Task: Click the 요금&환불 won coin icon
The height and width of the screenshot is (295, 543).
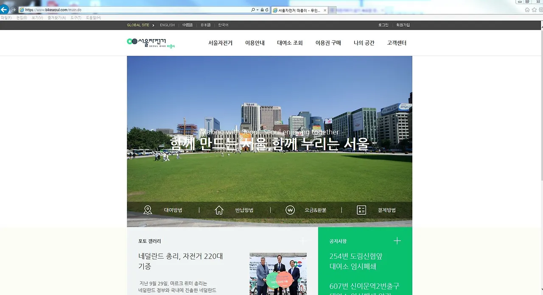Action: (290, 210)
